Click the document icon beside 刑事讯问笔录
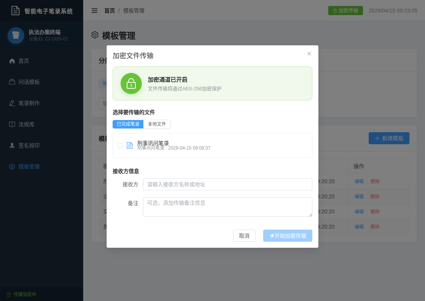425x301 pixels. point(129,145)
